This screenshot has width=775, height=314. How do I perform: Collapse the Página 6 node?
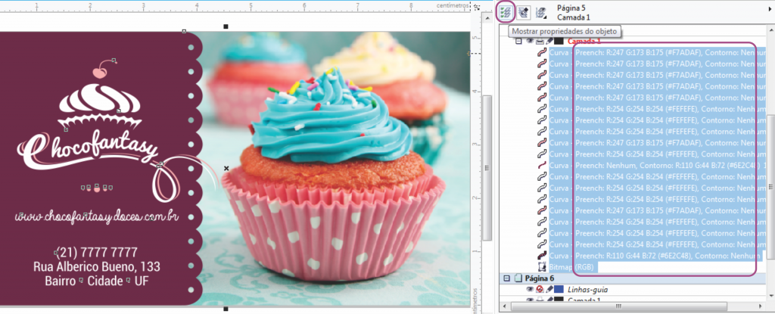click(506, 278)
